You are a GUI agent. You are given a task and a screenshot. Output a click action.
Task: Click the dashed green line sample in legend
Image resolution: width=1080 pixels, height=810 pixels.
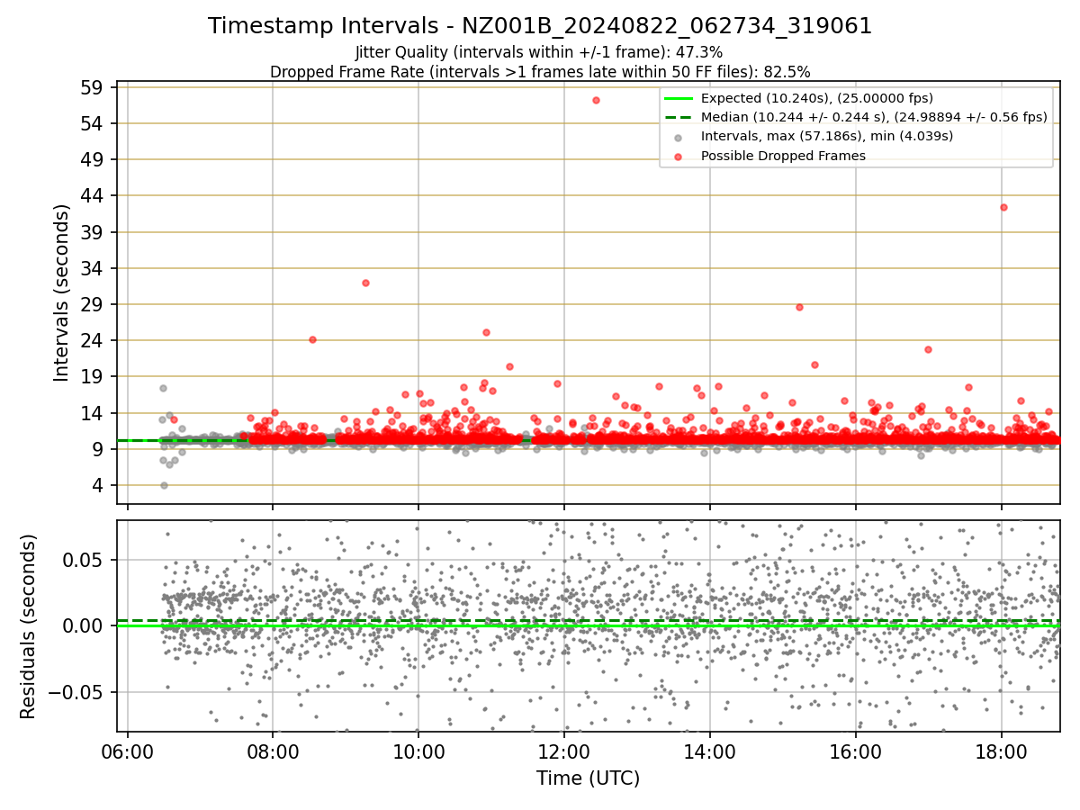679,117
